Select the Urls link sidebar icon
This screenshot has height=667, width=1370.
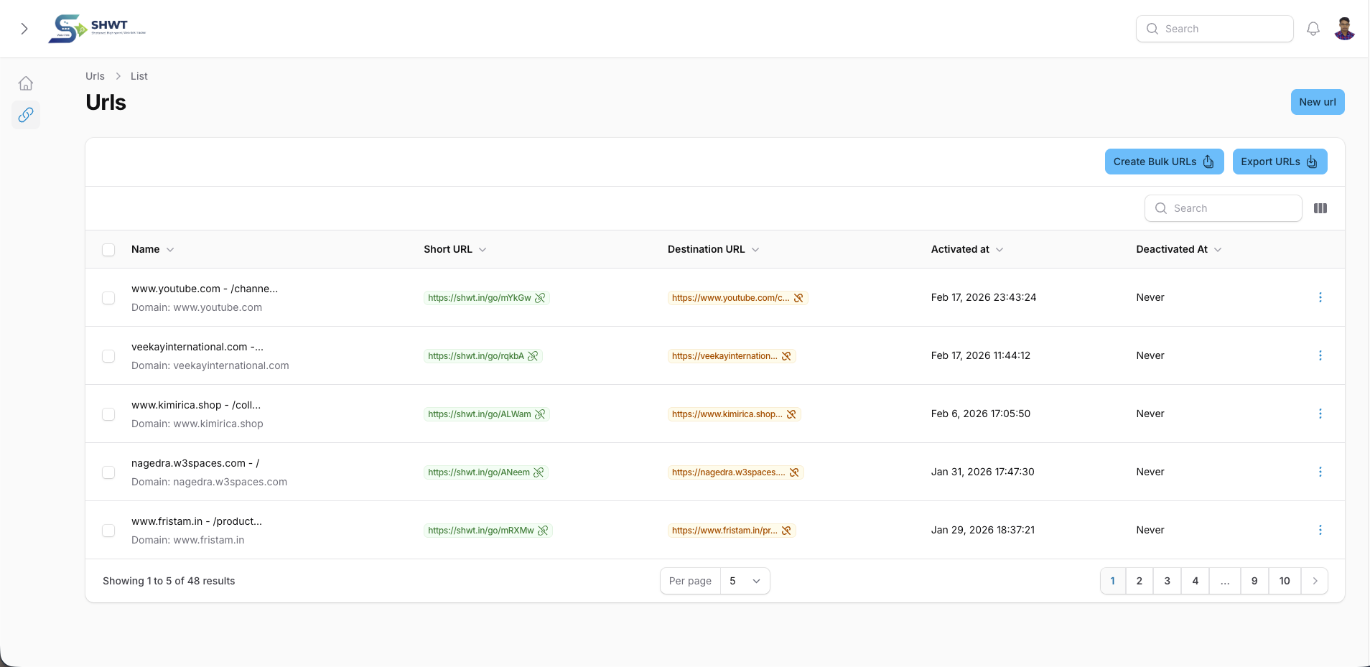point(26,115)
